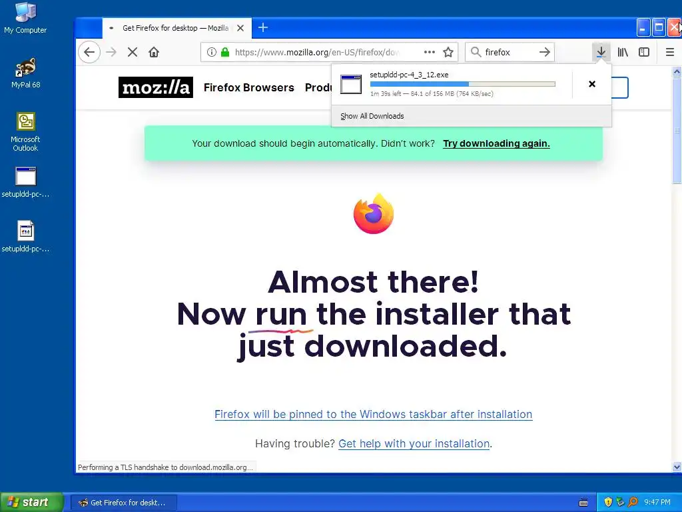Image resolution: width=682 pixels, height=512 pixels.
Task: Show sidebars toolbar icon
Action: coord(644,52)
